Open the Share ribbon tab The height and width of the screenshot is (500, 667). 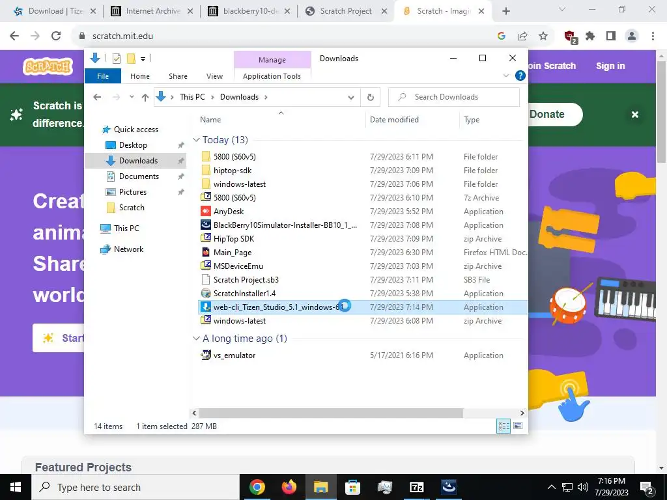tap(178, 76)
